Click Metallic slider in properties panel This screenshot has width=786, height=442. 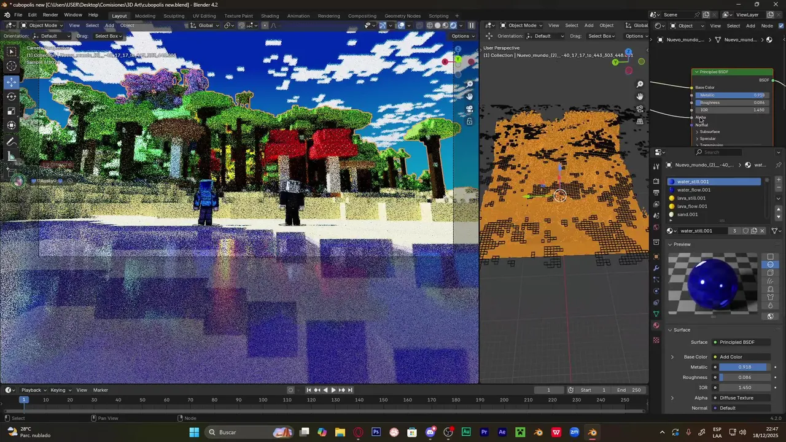coord(745,367)
